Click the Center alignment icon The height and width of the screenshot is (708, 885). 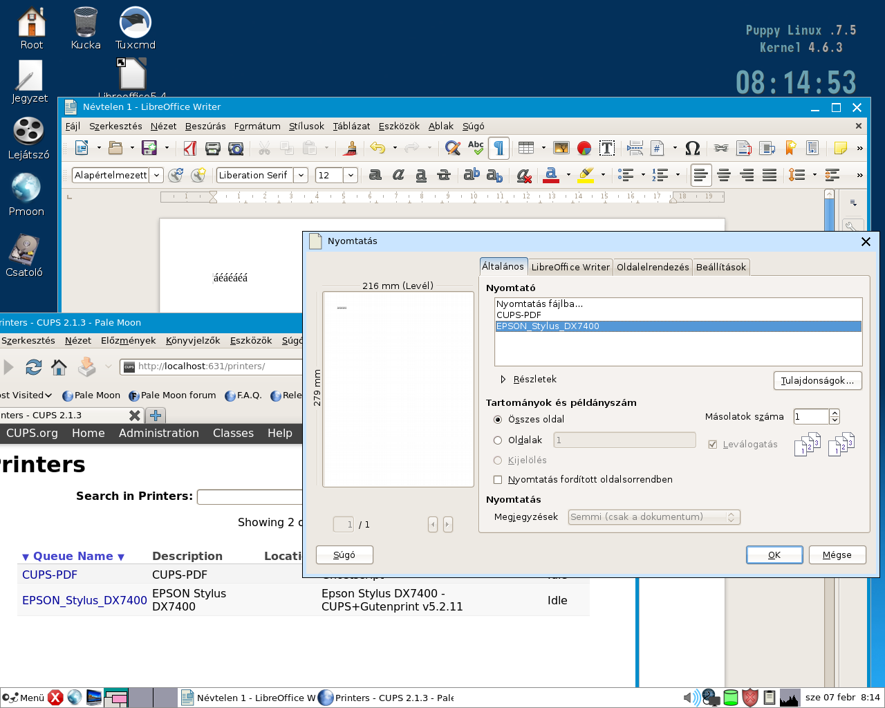(724, 175)
